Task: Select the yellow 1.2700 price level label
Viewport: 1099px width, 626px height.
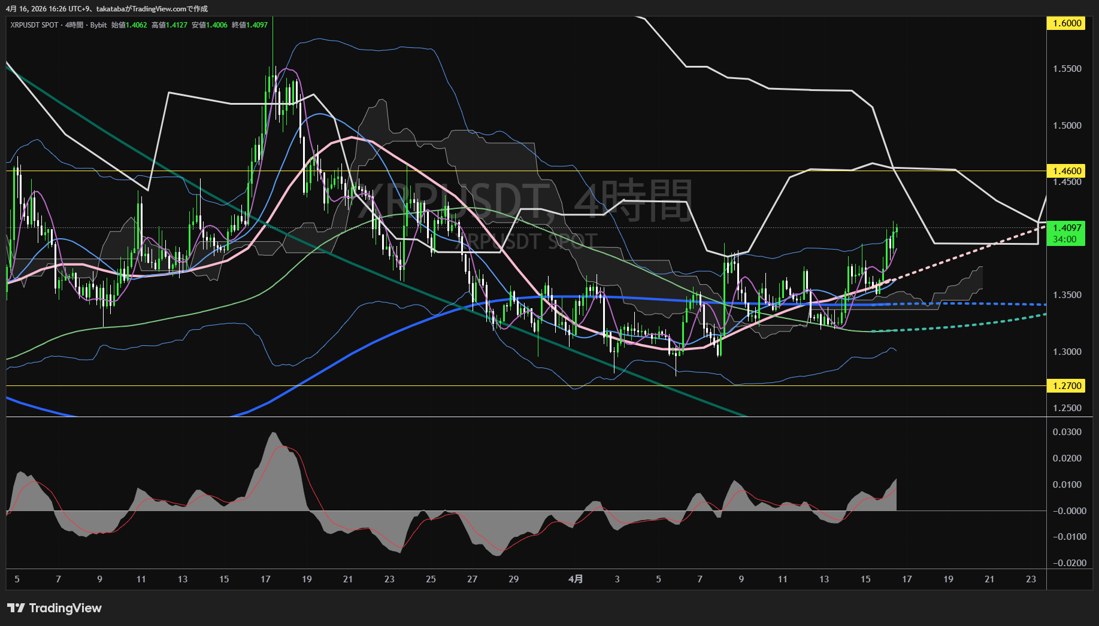Action: coord(1066,386)
